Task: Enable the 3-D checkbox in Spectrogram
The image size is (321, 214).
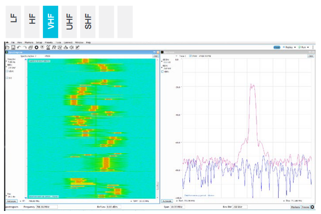Action: point(7,77)
